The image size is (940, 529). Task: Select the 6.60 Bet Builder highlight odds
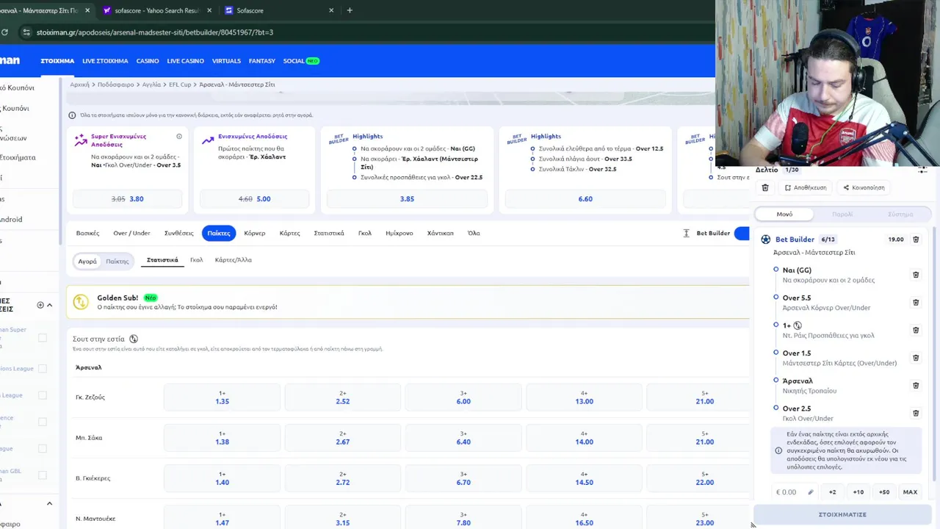point(585,199)
